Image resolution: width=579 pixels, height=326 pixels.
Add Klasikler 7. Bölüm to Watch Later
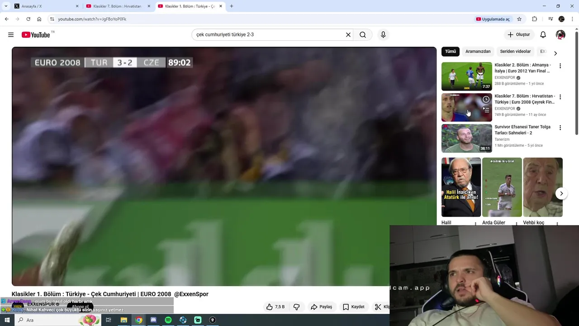pos(486,99)
